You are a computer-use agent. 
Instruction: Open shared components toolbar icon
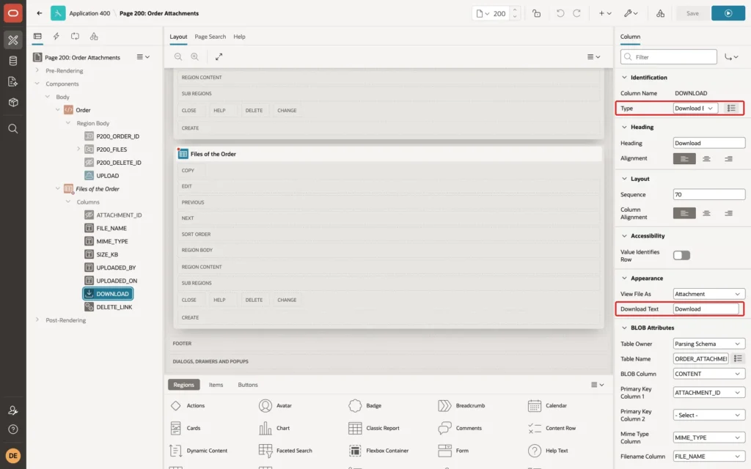tap(660, 13)
